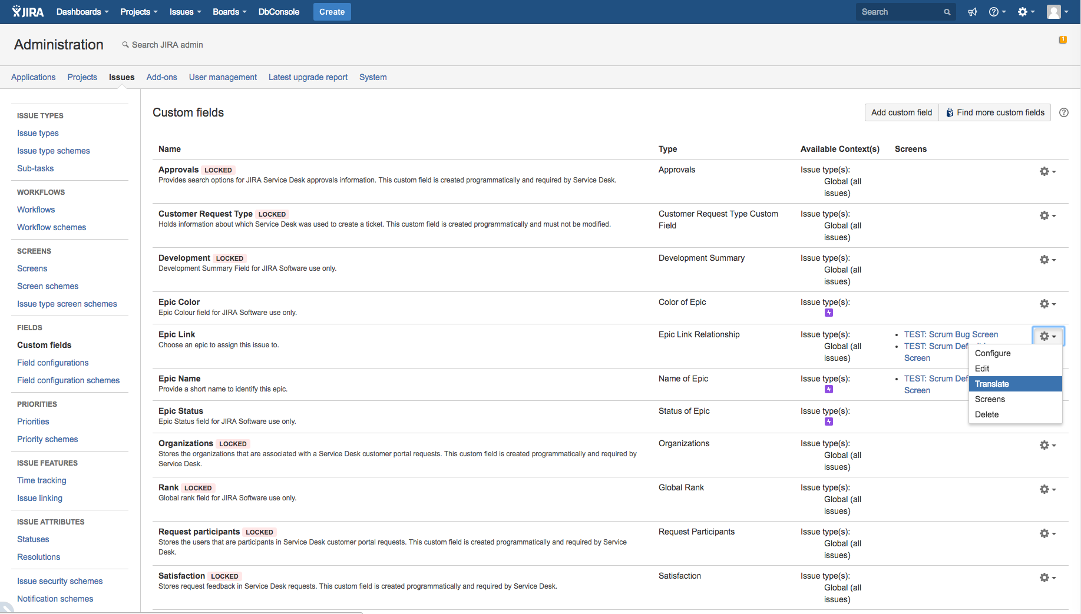Select Edit from the dropdown menu

click(x=1016, y=369)
